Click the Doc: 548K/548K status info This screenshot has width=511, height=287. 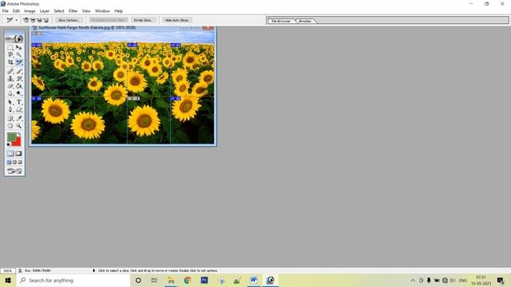[38, 271]
